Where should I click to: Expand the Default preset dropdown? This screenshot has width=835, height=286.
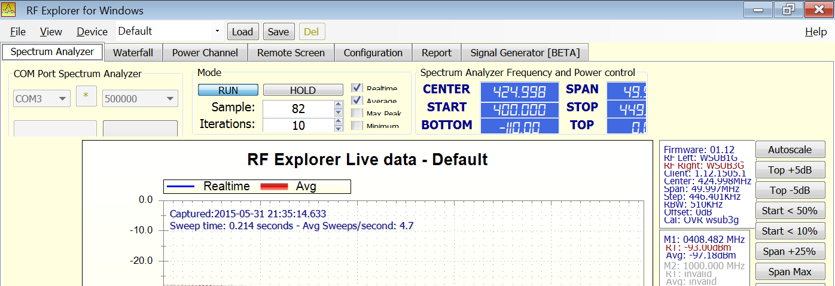click(x=217, y=31)
